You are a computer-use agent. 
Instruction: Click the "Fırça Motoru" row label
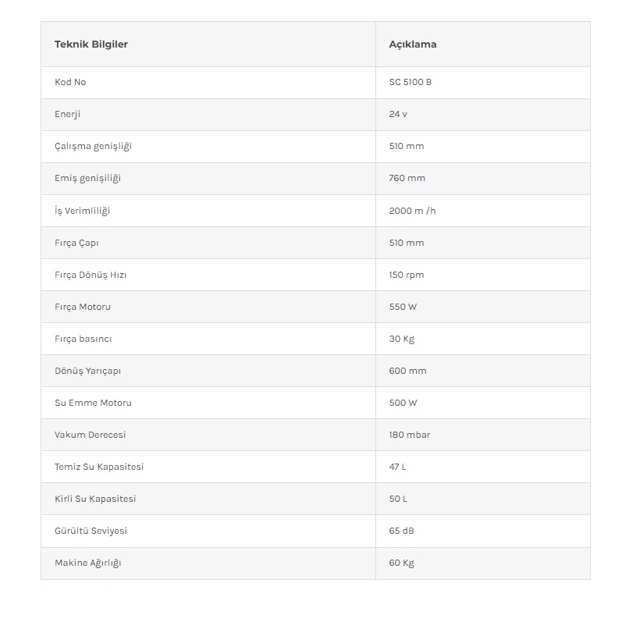[x=83, y=307]
